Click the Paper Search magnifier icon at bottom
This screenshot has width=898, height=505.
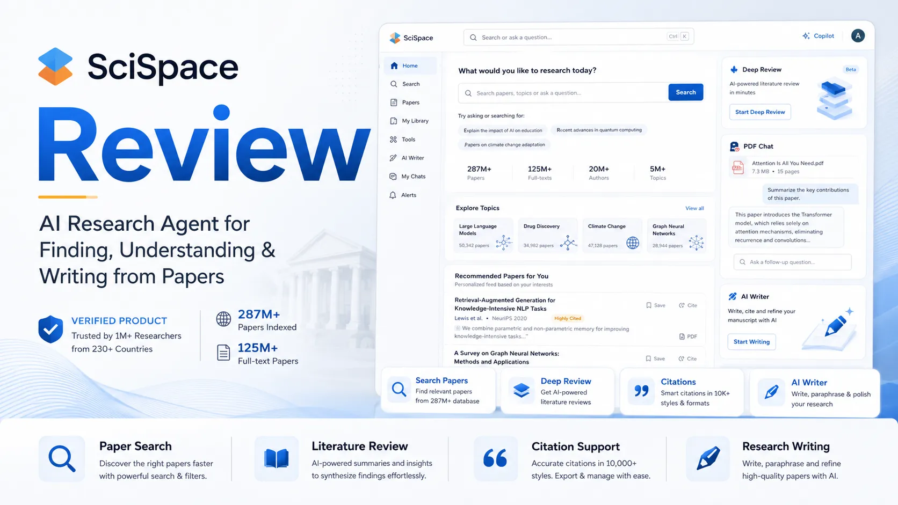[x=62, y=458]
